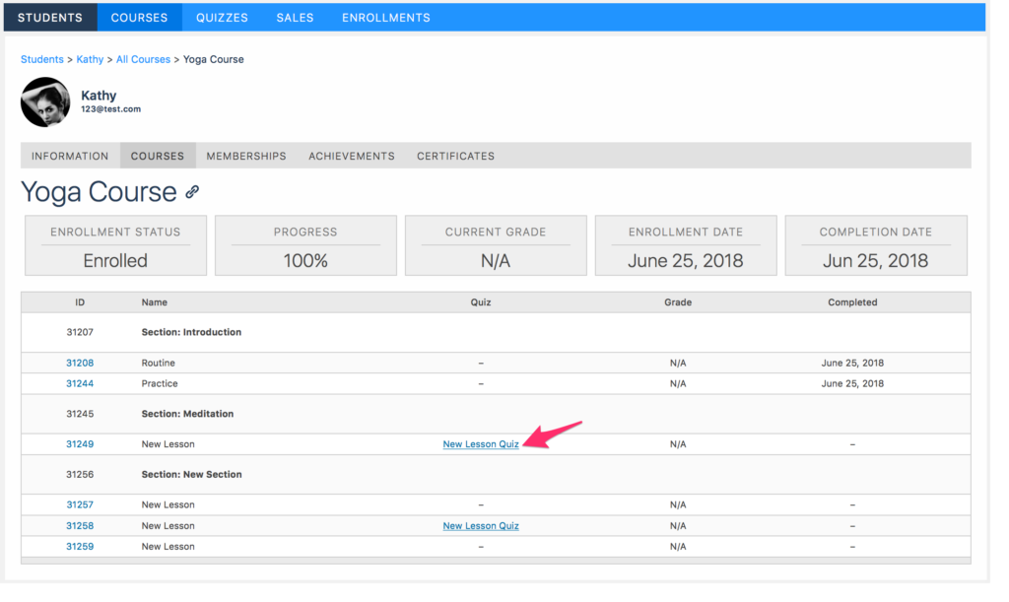Open the Memberships sub-tab
The width and height of the screenshot is (1009, 602).
[246, 156]
